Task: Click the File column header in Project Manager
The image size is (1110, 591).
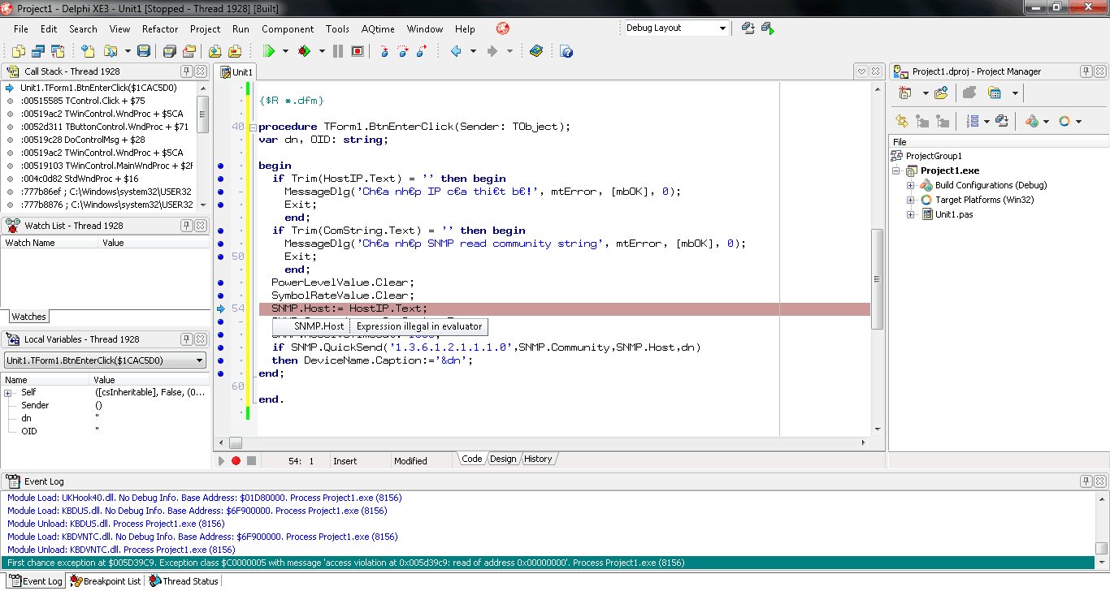Action: coord(998,142)
